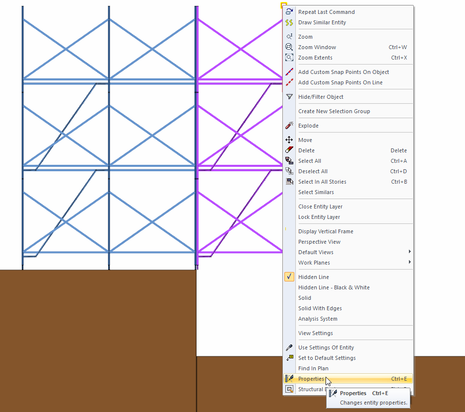Click the Draw Similar Entity icon
The image size is (465, 412).
(289, 22)
